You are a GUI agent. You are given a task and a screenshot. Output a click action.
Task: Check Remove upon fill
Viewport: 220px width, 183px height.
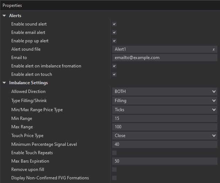click(114, 170)
